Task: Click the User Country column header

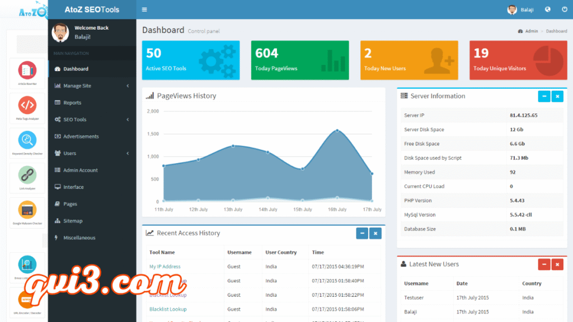Action: [x=281, y=252]
